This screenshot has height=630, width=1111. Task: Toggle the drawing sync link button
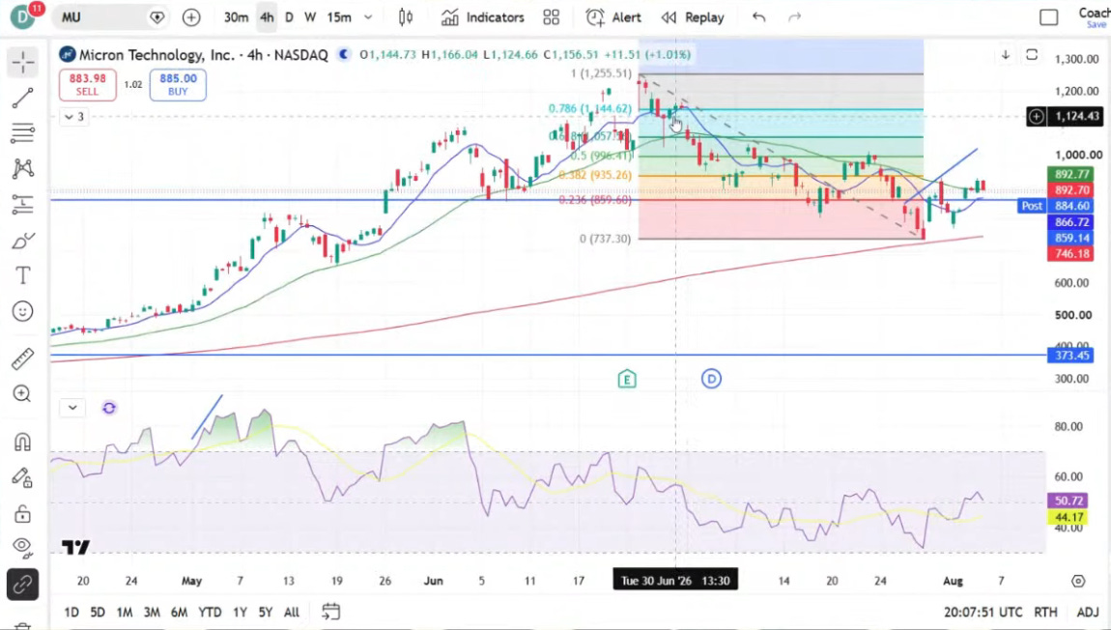(22, 585)
